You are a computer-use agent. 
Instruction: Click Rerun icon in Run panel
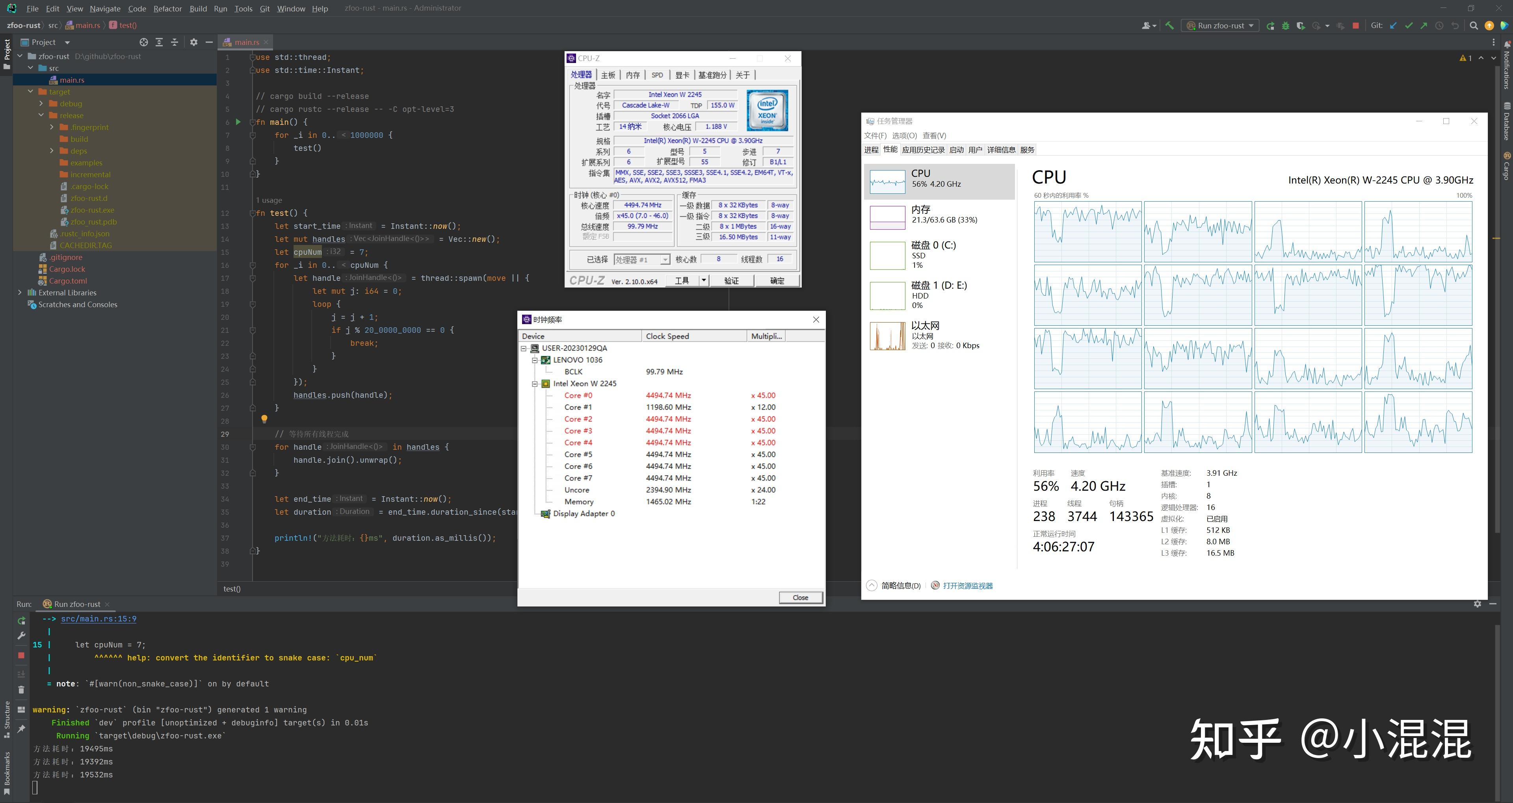pyautogui.click(x=21, y=620)
